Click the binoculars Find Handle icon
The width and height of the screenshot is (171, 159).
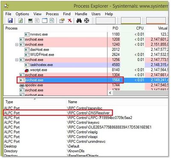point(79,21)
